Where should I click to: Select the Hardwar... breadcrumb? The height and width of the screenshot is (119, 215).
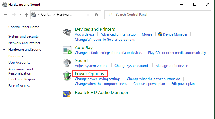[65, 15]
